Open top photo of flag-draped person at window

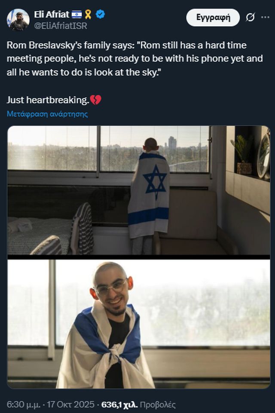pyautogui.click(x=139, y=190)
